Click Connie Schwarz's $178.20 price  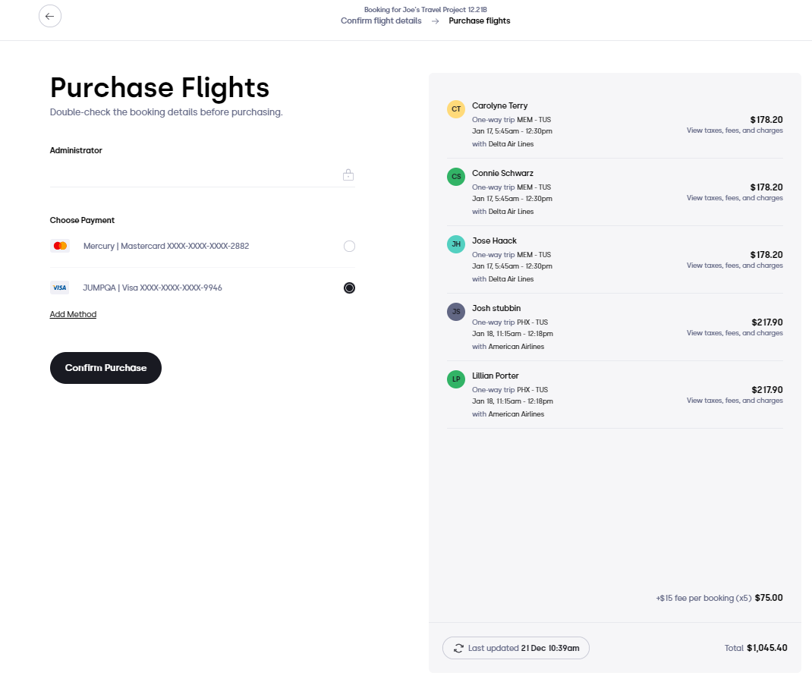[x=766, y=187]
